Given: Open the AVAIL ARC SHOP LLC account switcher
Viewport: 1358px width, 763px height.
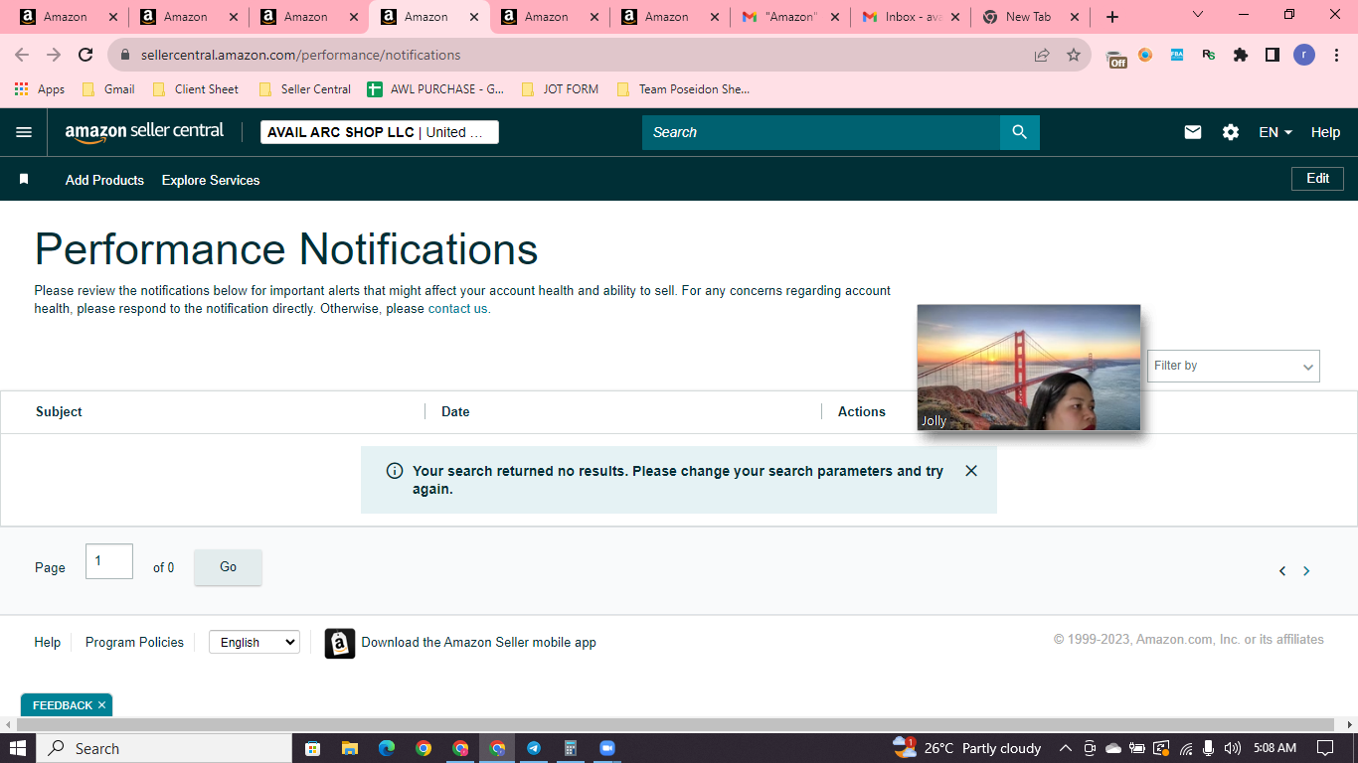Looking at the screenshot, I should [x=380, y=132].
